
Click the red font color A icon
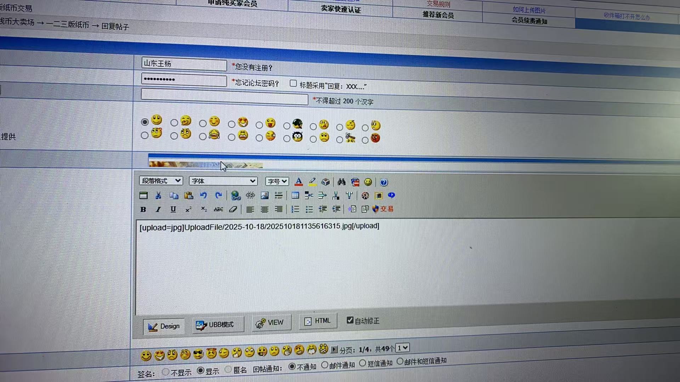click(299, 182)
